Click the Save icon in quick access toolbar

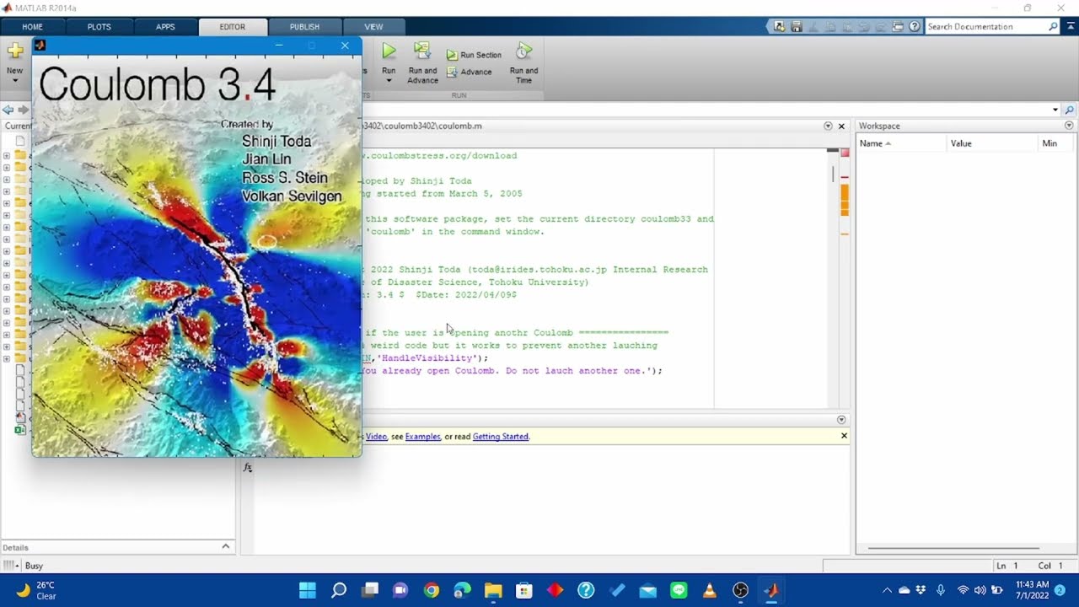(797, 27)
